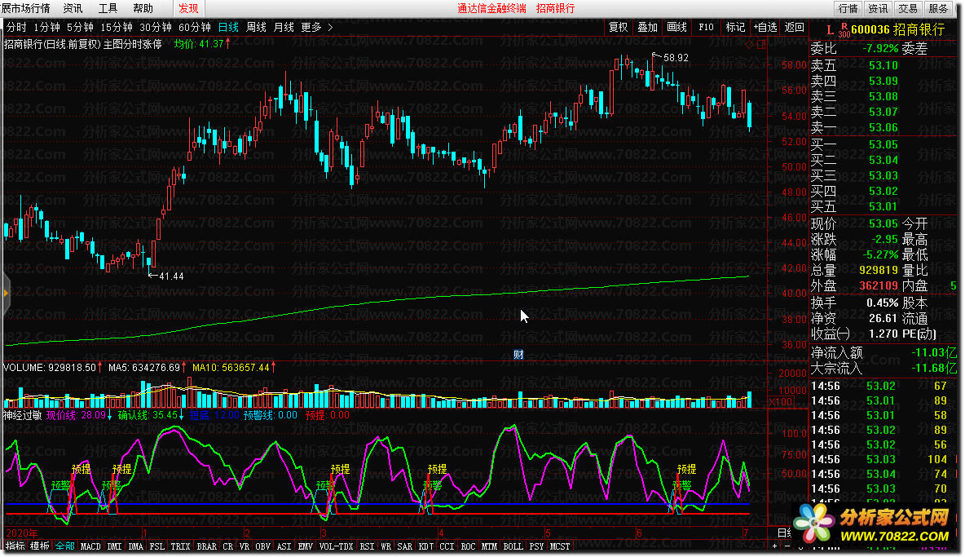The image size is (965, 557).
Task: Click the 画线 drawing tool button
Action: (x=677, y=27)
